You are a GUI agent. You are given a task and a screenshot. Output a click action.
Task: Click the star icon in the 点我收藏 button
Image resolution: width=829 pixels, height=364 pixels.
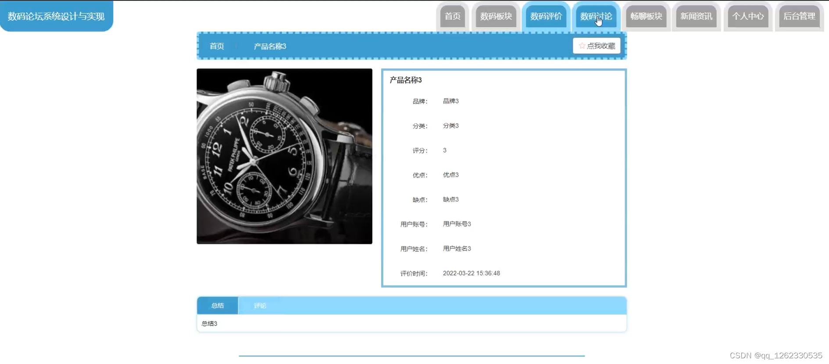tap(582, 46)
